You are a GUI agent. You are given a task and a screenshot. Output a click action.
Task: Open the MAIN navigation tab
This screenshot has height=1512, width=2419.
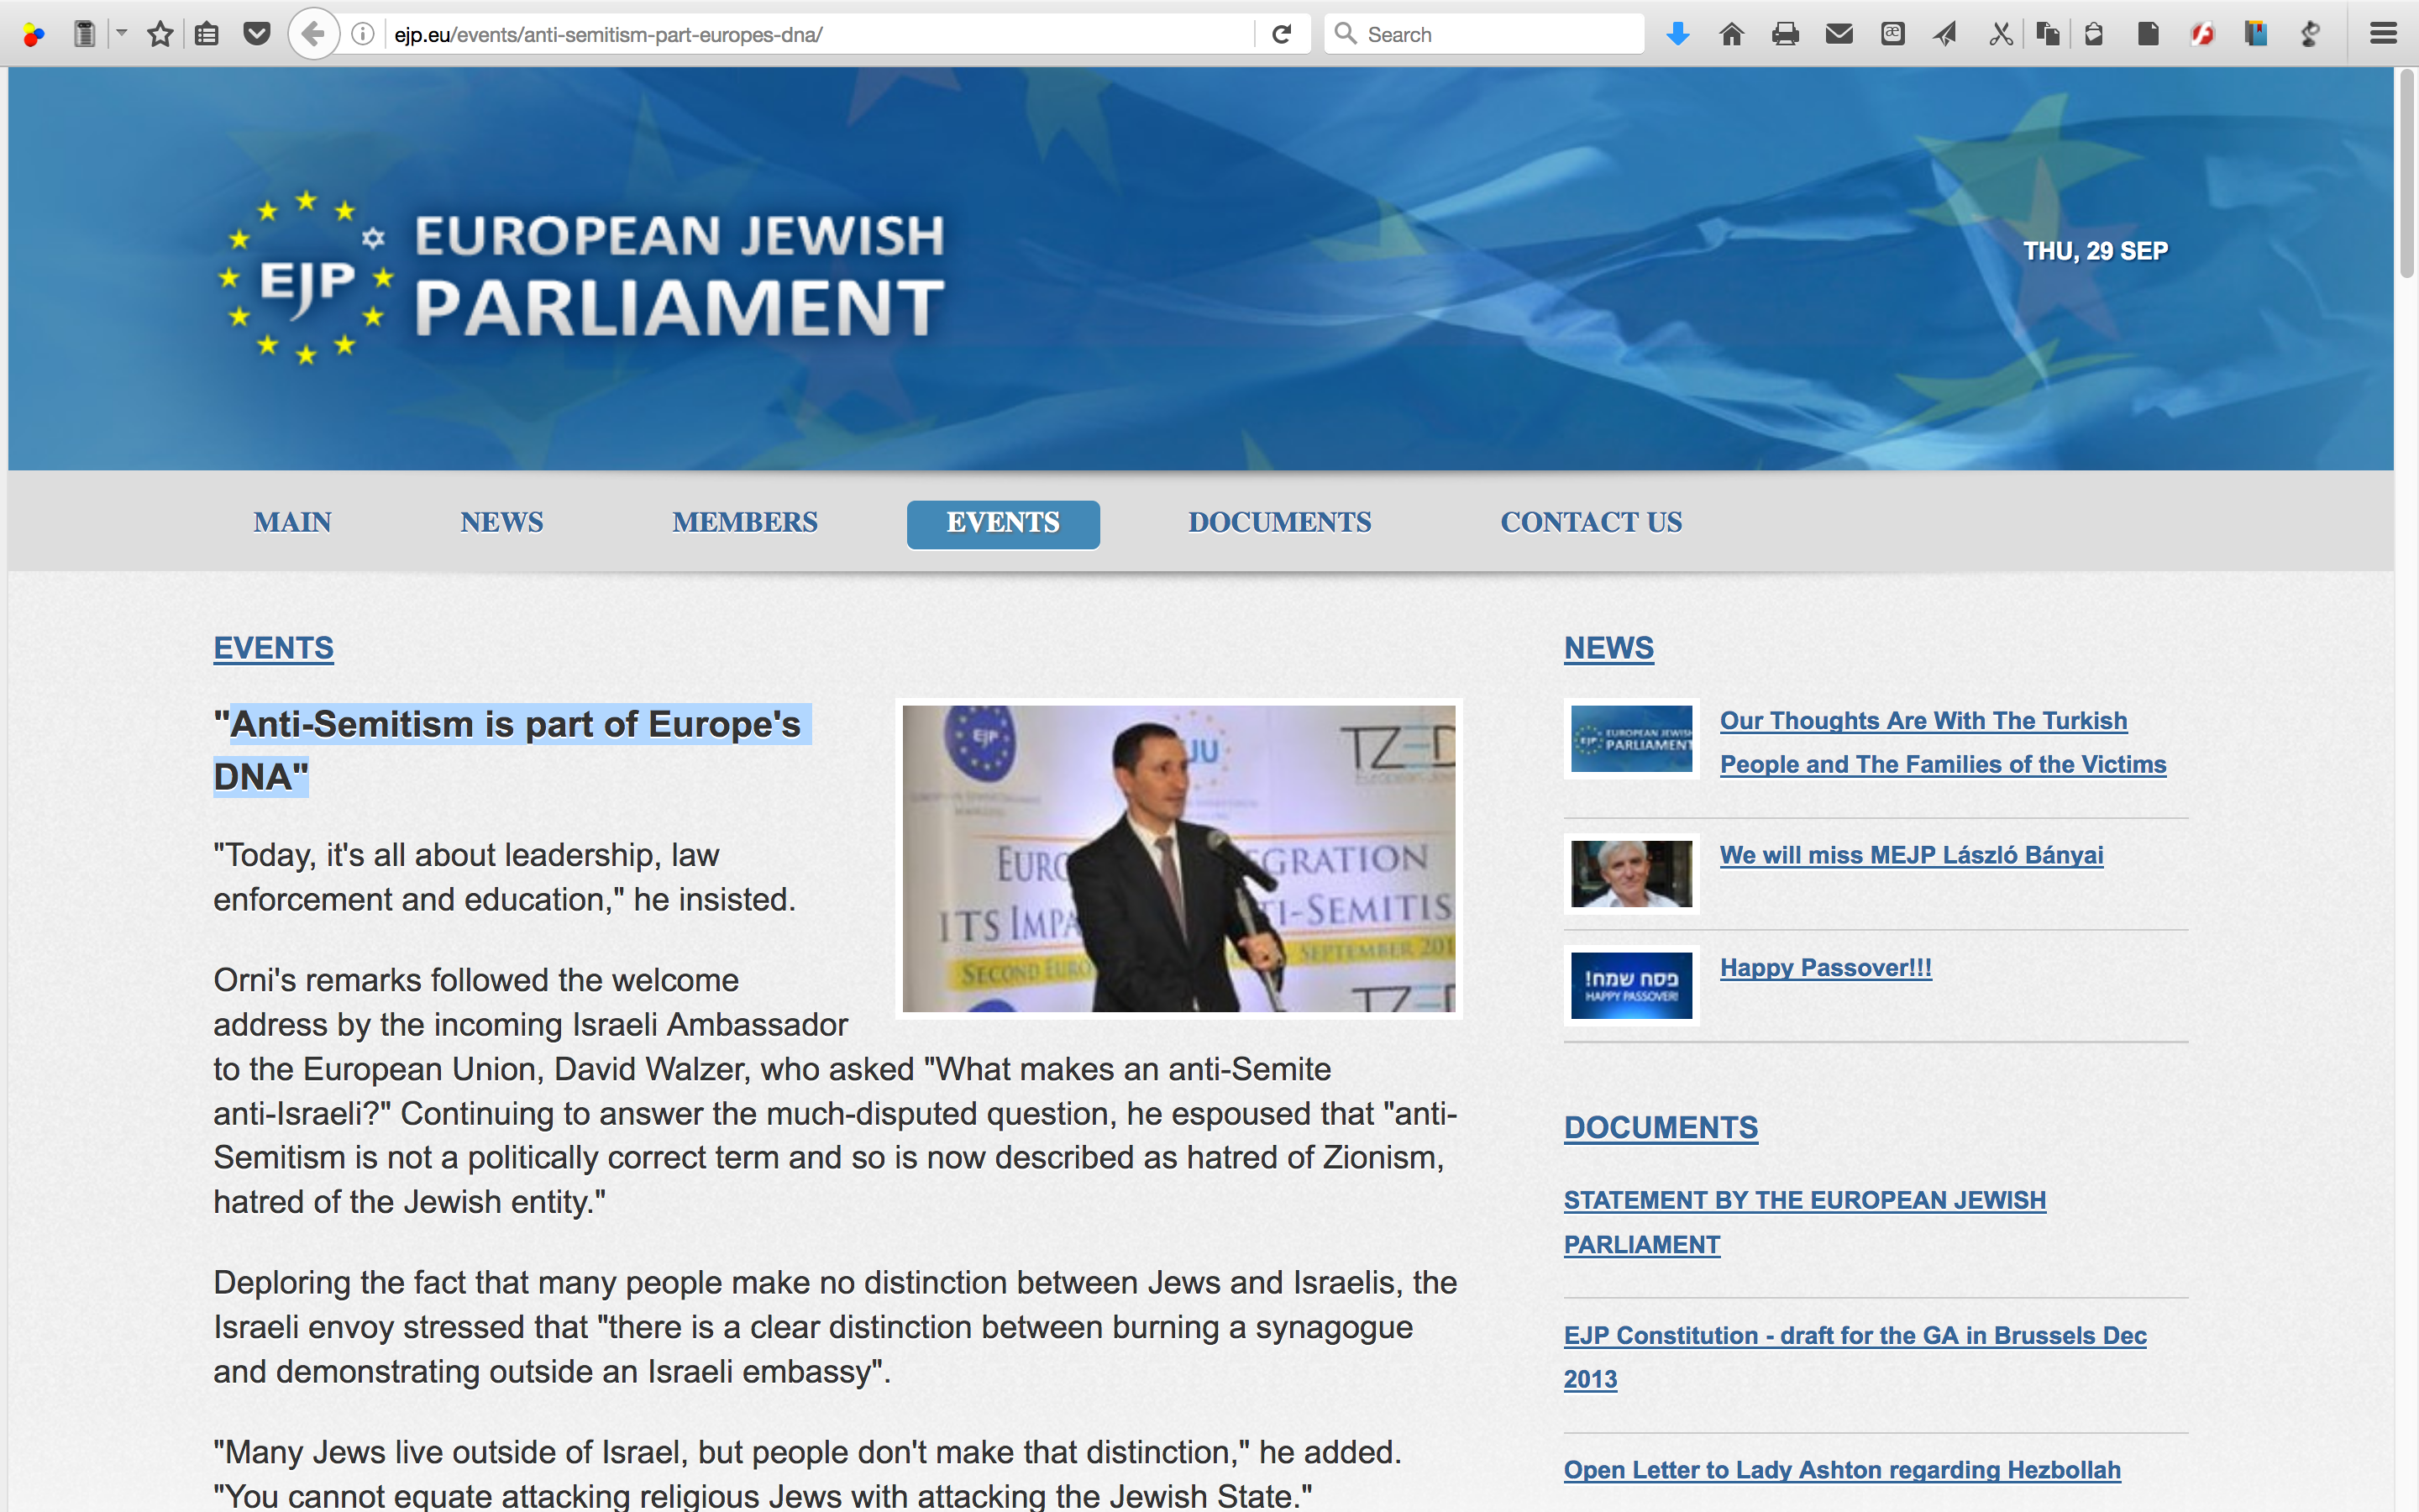pyautogui.click(x=293, y=523)
